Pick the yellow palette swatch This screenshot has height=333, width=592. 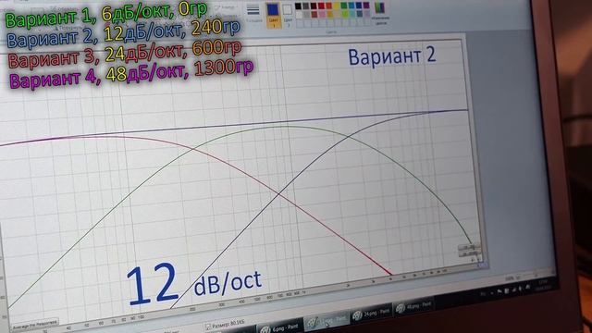click(x=337, y=6)
